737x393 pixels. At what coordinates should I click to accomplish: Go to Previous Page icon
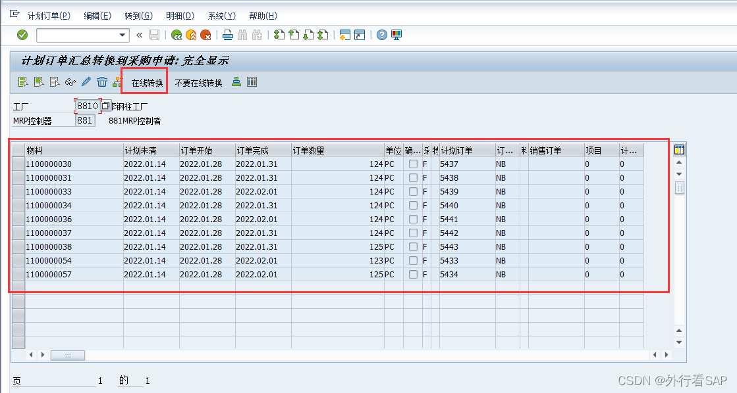(294, 35)
